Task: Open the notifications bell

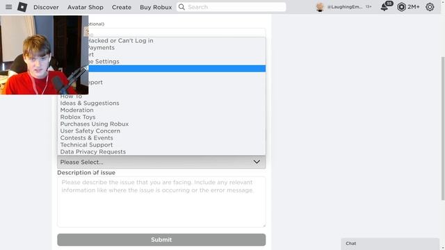Action: click(384, 7)
